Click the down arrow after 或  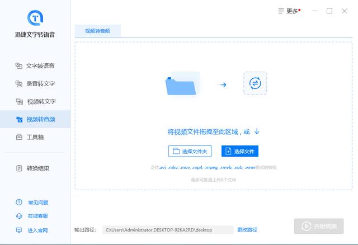pyautogui.click(x=257, y=131)
